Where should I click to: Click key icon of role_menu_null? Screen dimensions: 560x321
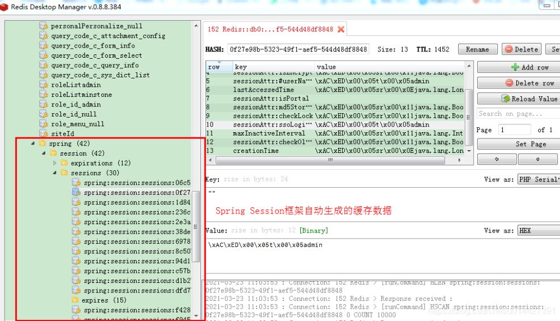44,124
